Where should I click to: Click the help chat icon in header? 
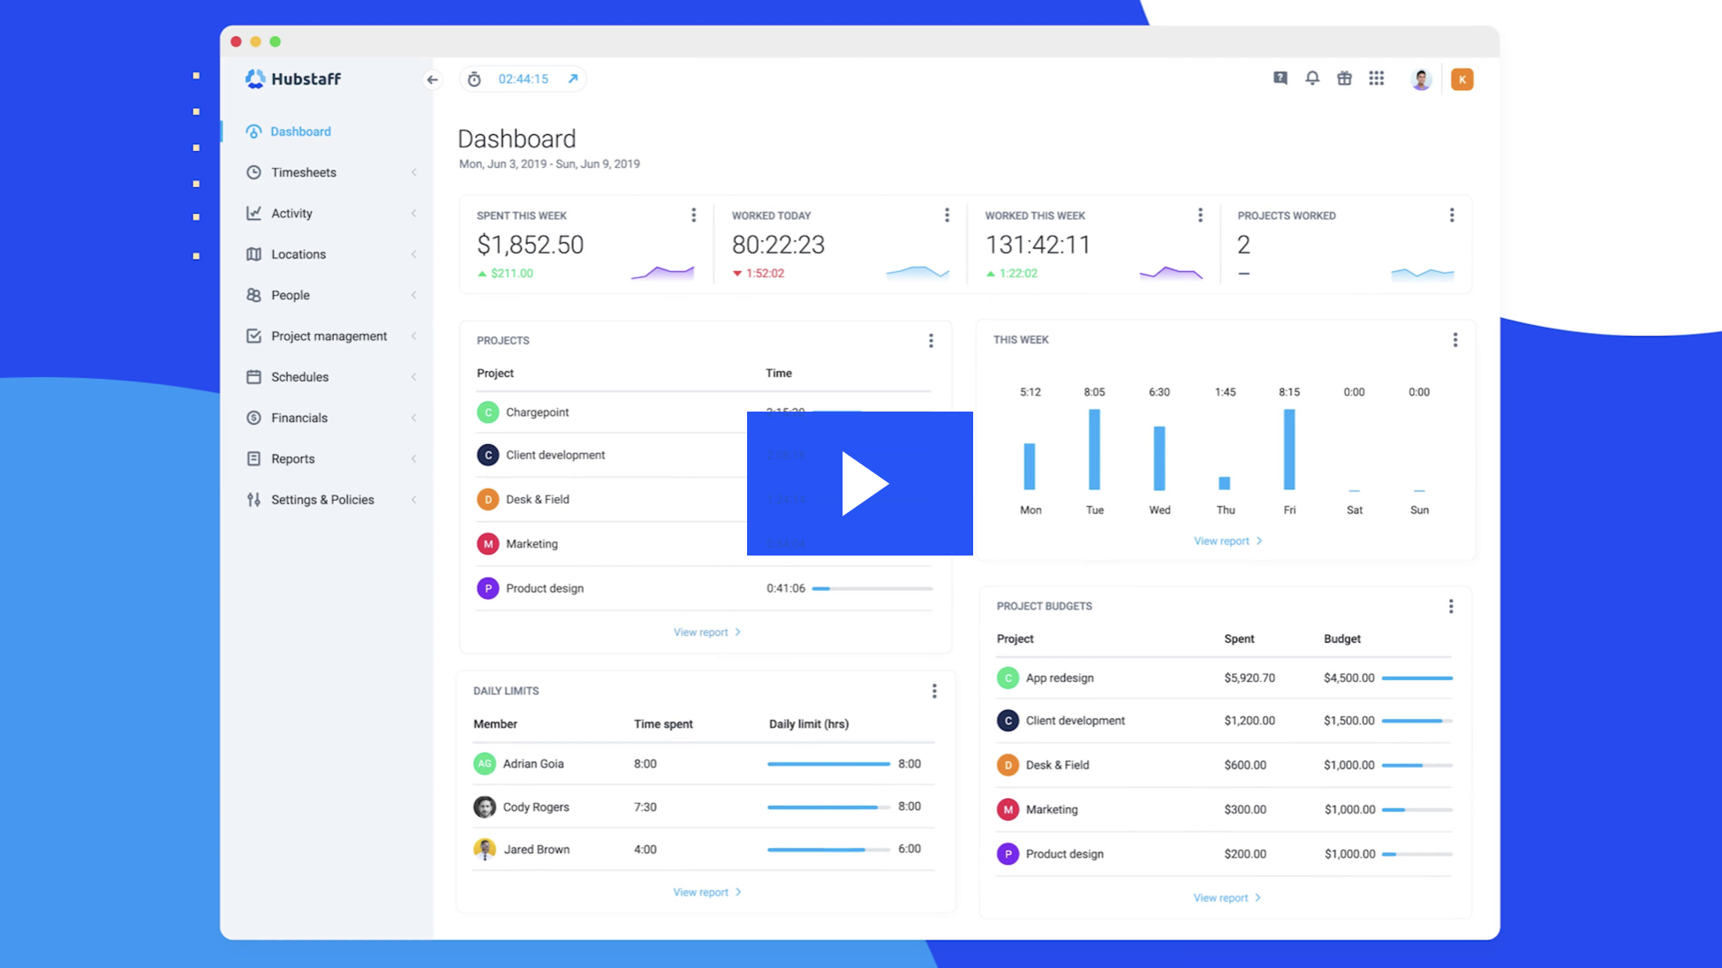(1280, 79)
